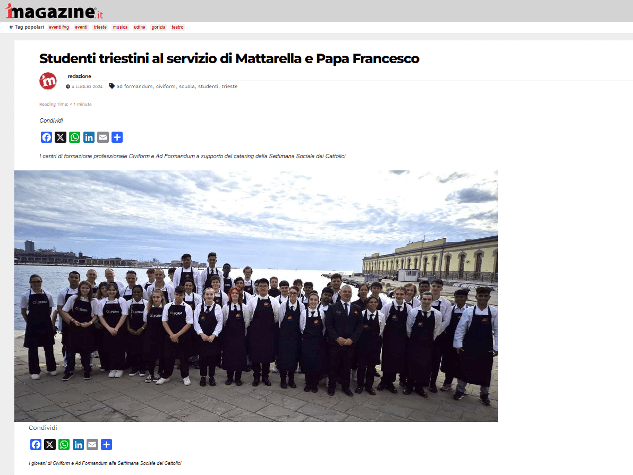Viewport: 633px width, 475px height.
Task: Click bottom LinkedIn share icon
Action: click(x=78, y=444)
